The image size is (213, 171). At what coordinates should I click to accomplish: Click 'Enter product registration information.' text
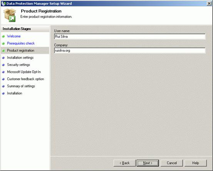coord(46,17)
